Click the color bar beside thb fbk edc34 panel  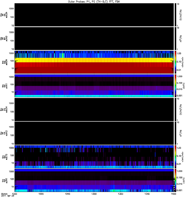[x=175, y=62]
